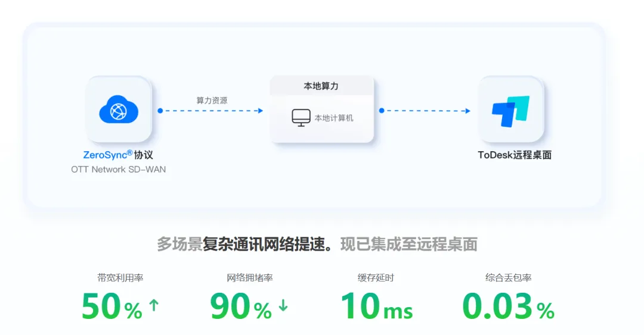Click the 缓存延时 label

click(x=376, y=278)
